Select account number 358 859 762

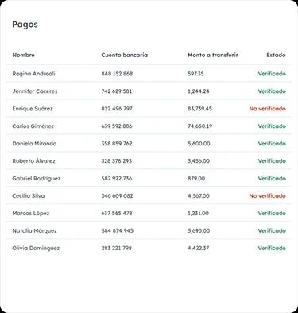[x=117, y=144]
